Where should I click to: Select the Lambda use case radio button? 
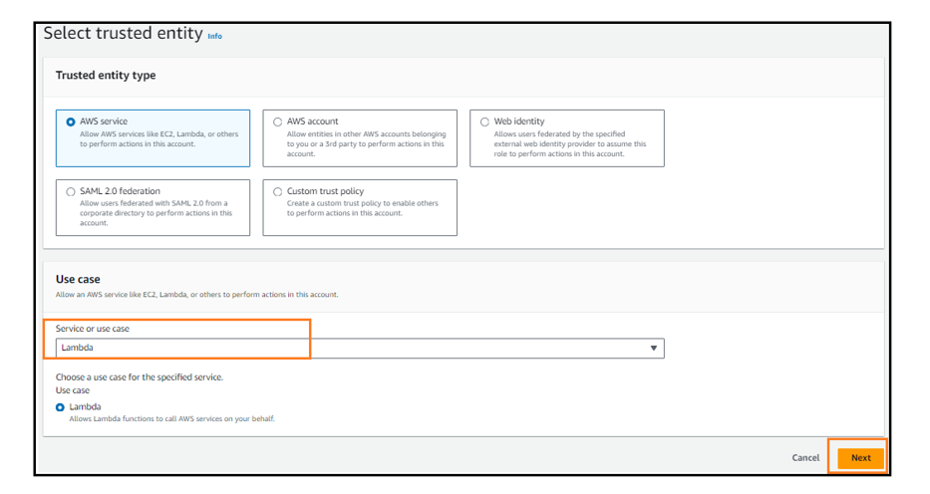(61, 406)
